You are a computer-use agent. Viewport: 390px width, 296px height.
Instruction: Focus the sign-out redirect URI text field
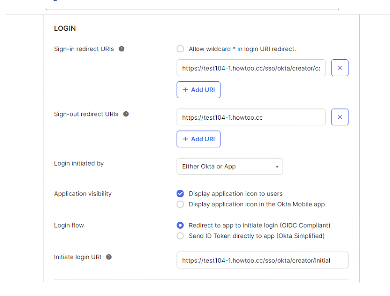pos(251,117)
